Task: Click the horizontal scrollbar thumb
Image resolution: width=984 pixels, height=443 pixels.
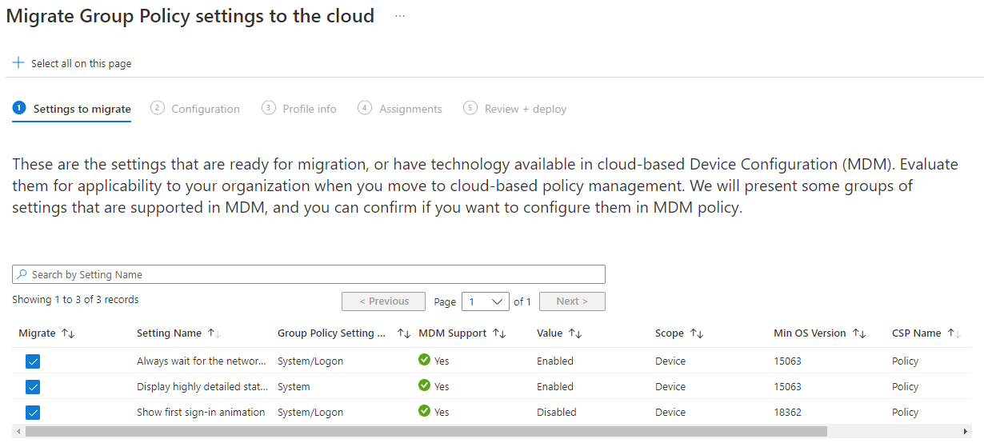Action: point(426,431)
